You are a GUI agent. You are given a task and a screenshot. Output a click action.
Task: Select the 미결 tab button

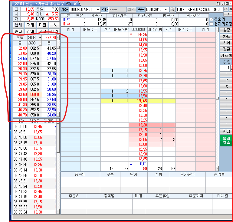[42, 25]
